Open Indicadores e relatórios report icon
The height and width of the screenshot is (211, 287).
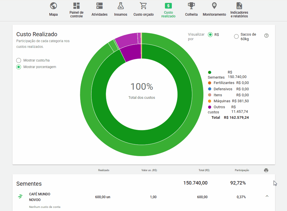[239, 6]
